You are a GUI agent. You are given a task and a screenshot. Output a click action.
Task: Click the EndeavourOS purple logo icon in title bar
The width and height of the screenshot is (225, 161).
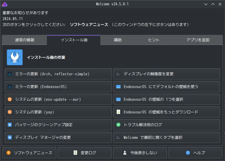[x=4, y=4]
